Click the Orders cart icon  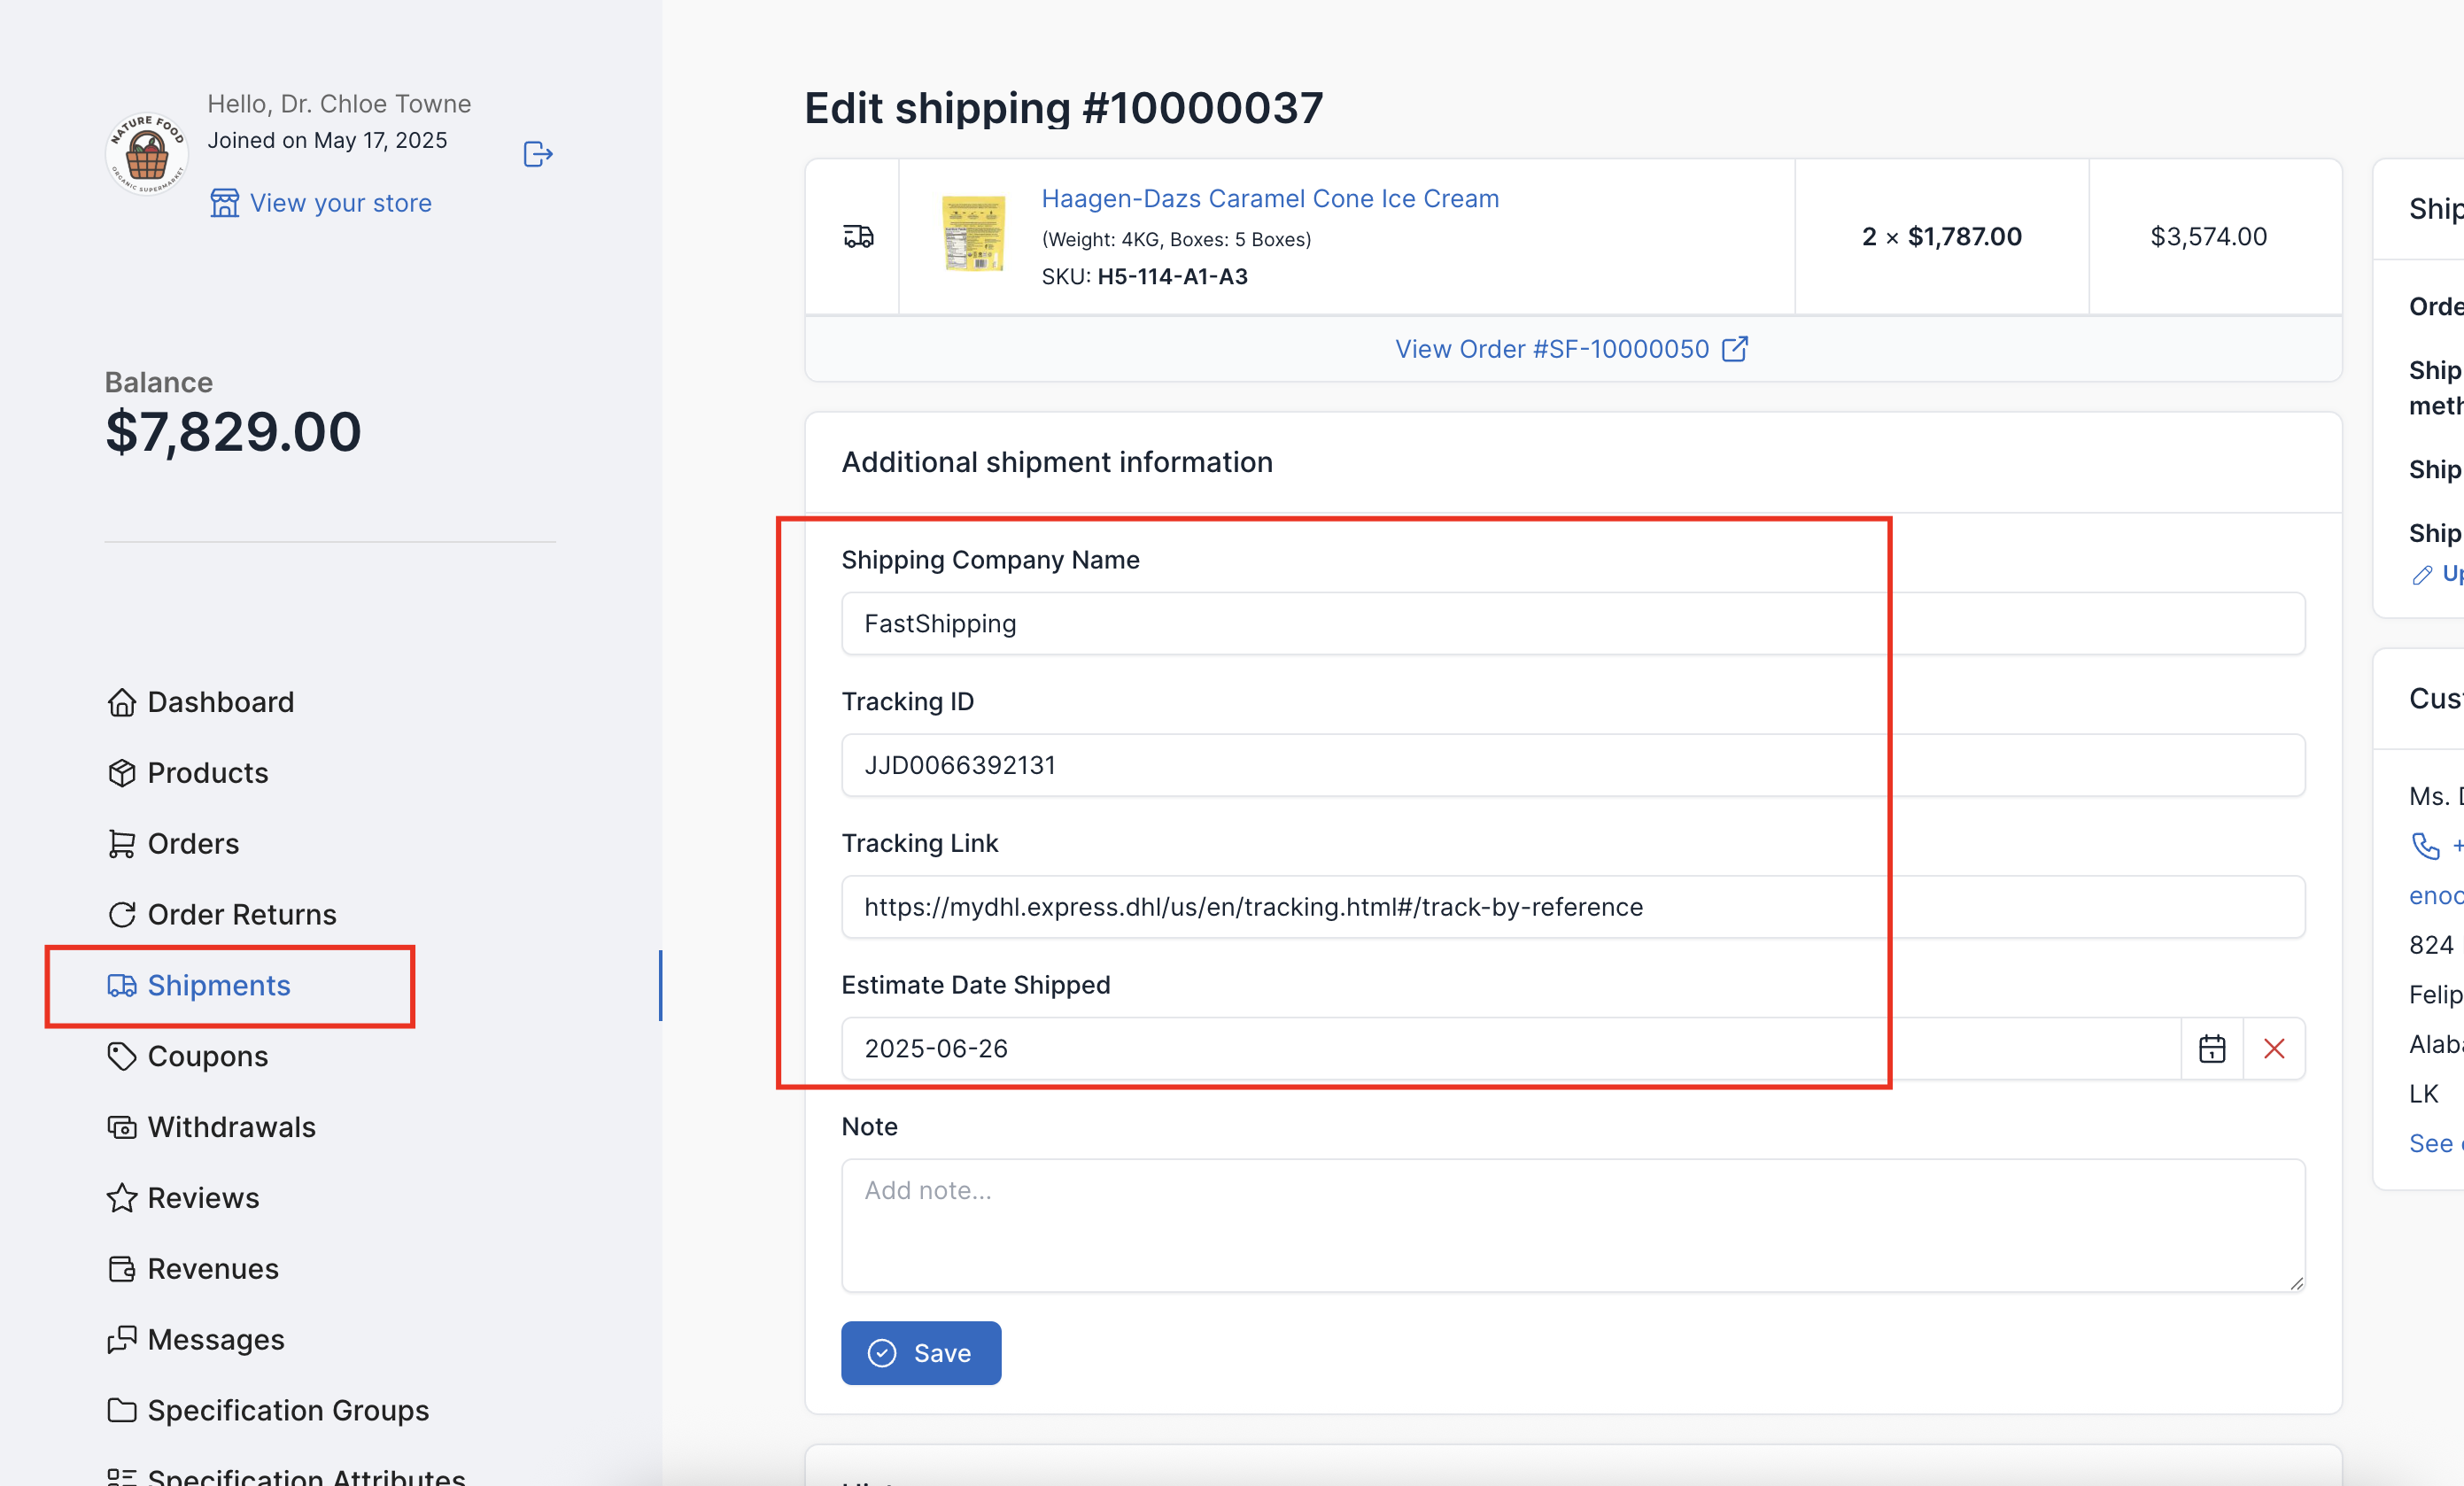(122, 844)
